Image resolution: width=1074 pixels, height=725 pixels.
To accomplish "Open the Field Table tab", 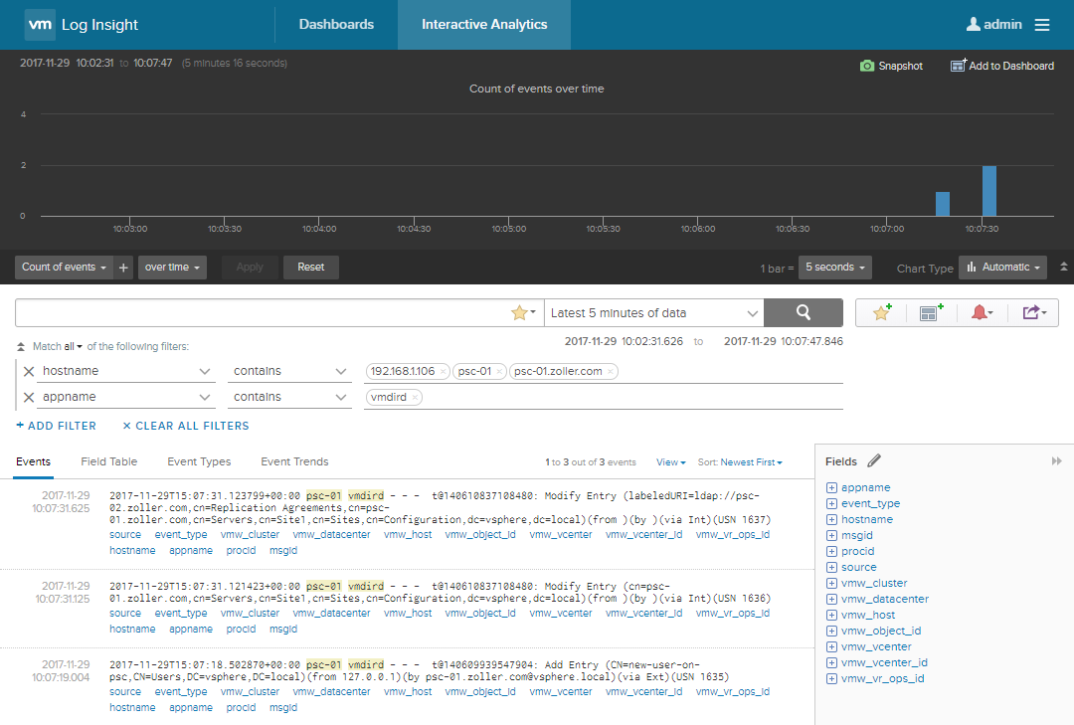I will 109,461.
